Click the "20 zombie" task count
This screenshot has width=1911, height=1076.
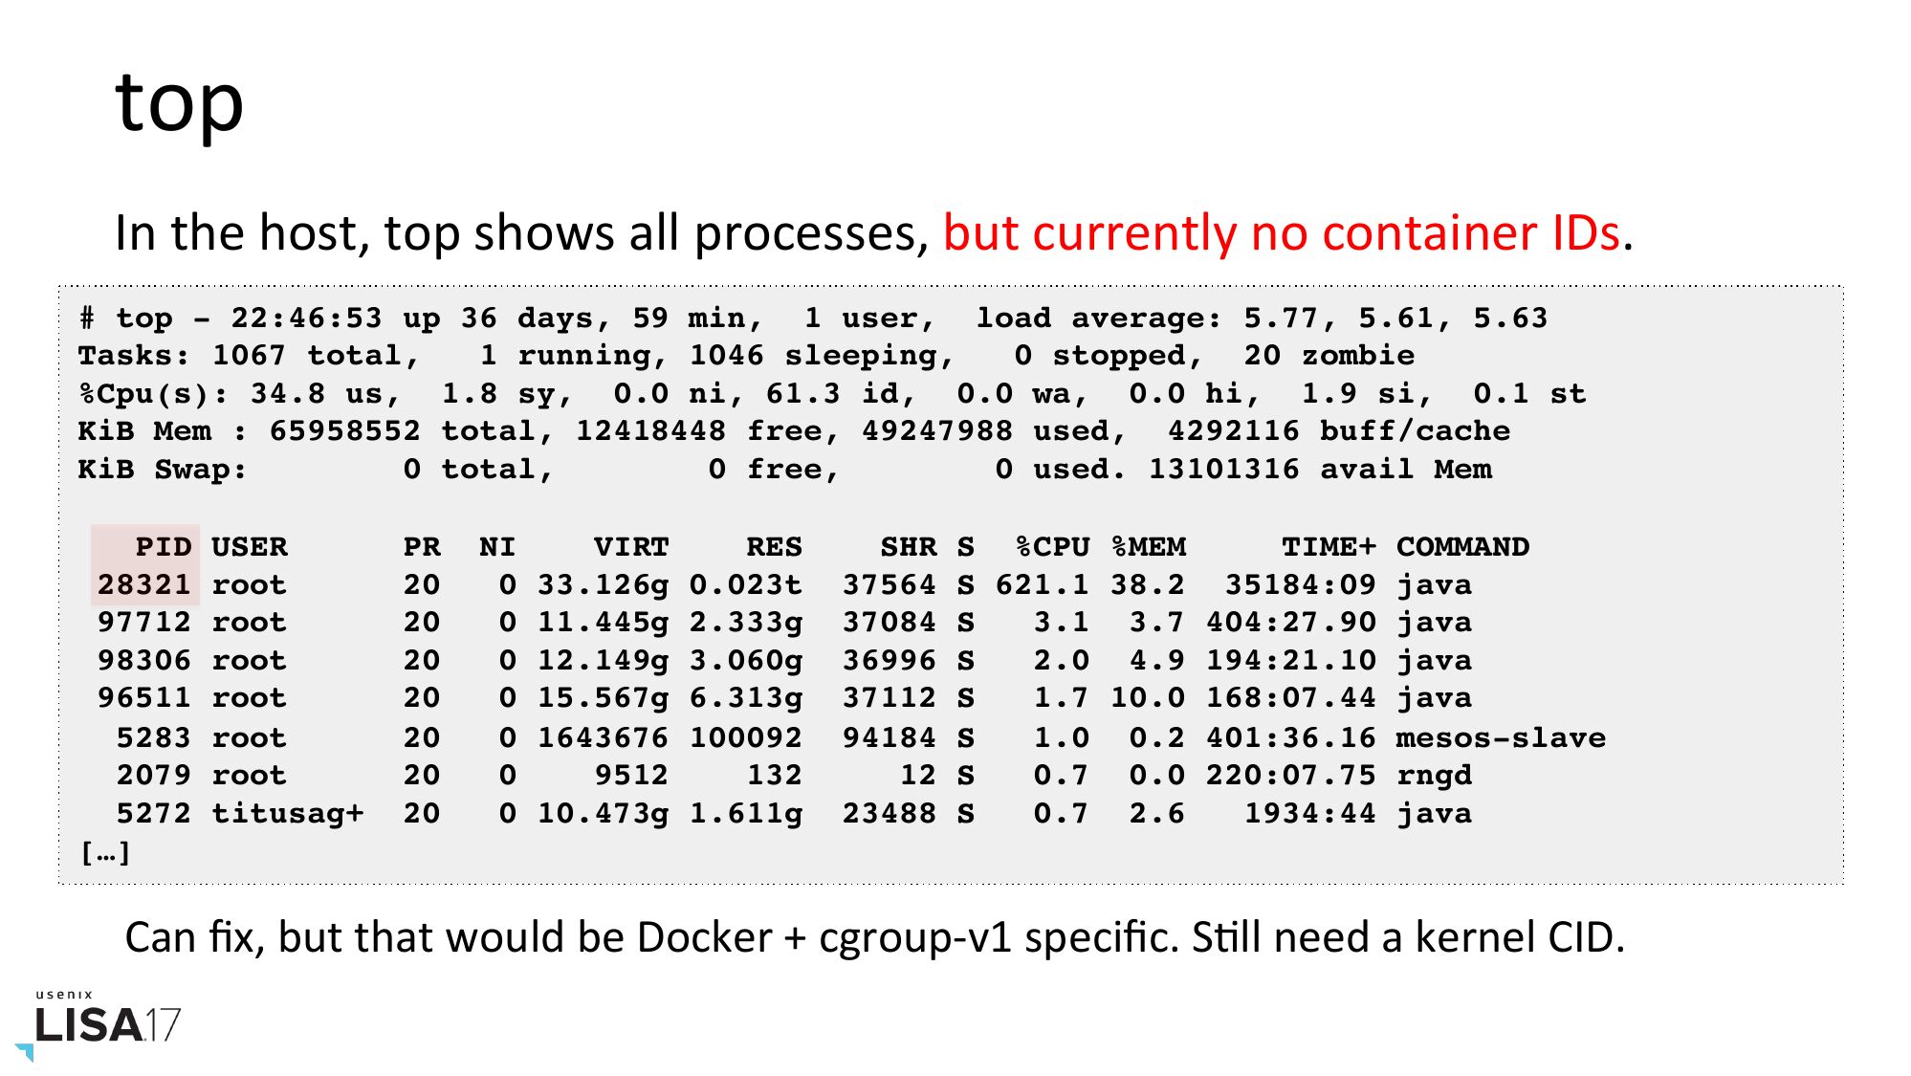[x=1329, y=356]
